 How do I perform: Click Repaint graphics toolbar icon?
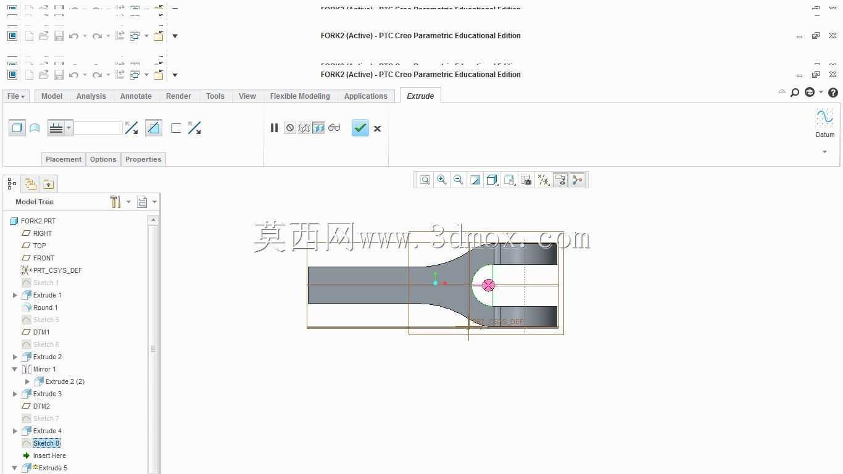(x=475, y=180)
